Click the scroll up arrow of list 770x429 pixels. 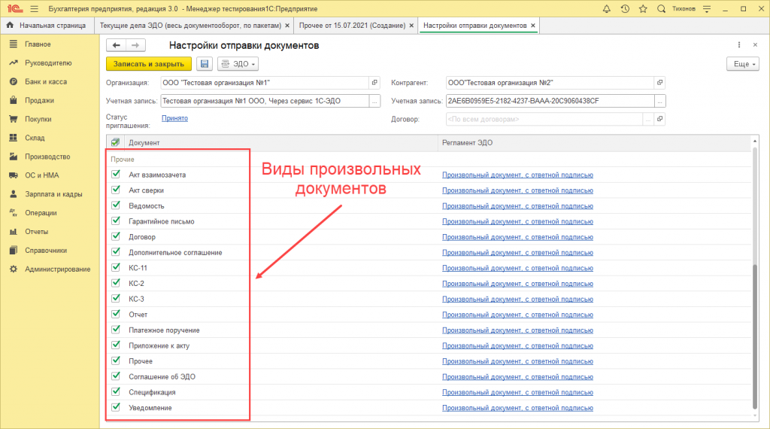pyautogui.click(x=755, y=141)
